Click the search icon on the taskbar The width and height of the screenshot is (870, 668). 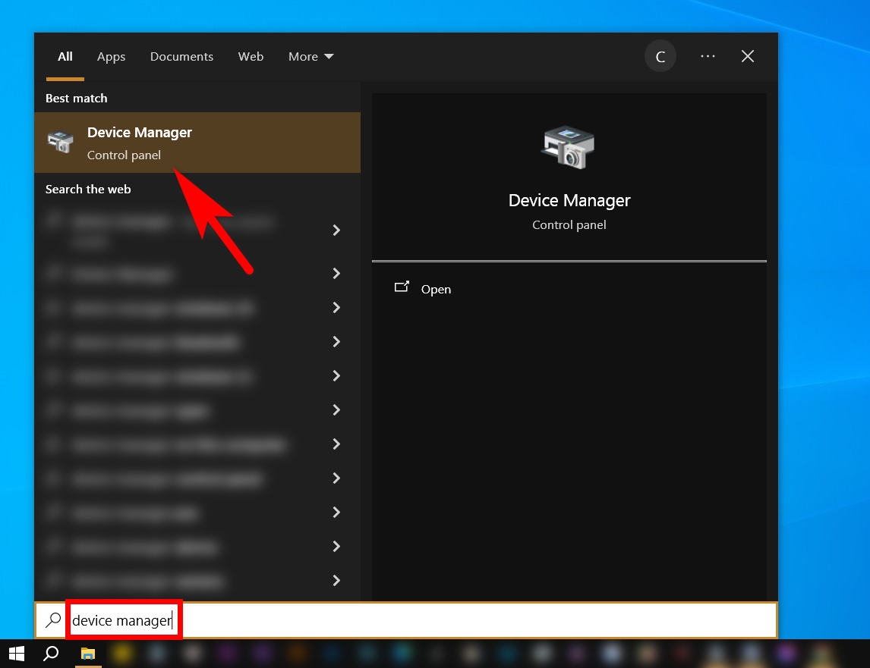coord(50,653)
